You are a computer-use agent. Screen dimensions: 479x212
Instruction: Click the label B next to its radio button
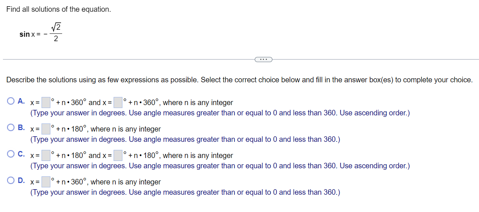coord(20,127)
